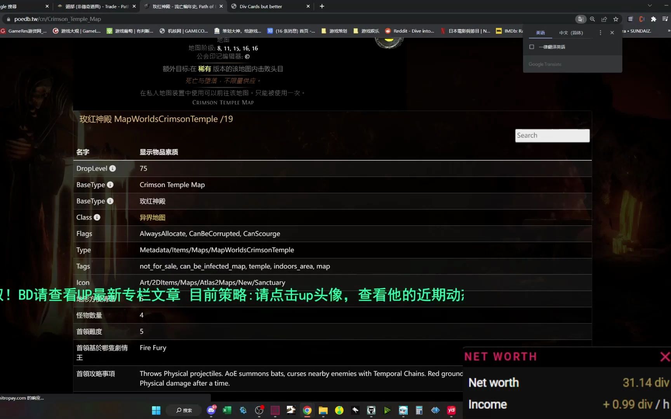
Task: Close the Trade - Path of Exile tab
Action: tap(134, 6)
